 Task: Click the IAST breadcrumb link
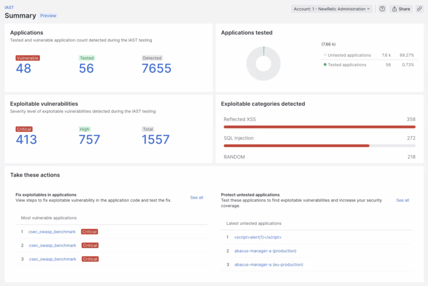[x=9, y=8]
